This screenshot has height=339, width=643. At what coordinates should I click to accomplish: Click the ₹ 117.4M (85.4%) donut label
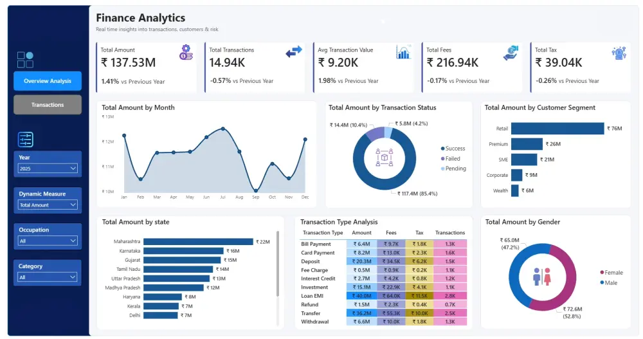pyautogui.click(x=417, y=194)
